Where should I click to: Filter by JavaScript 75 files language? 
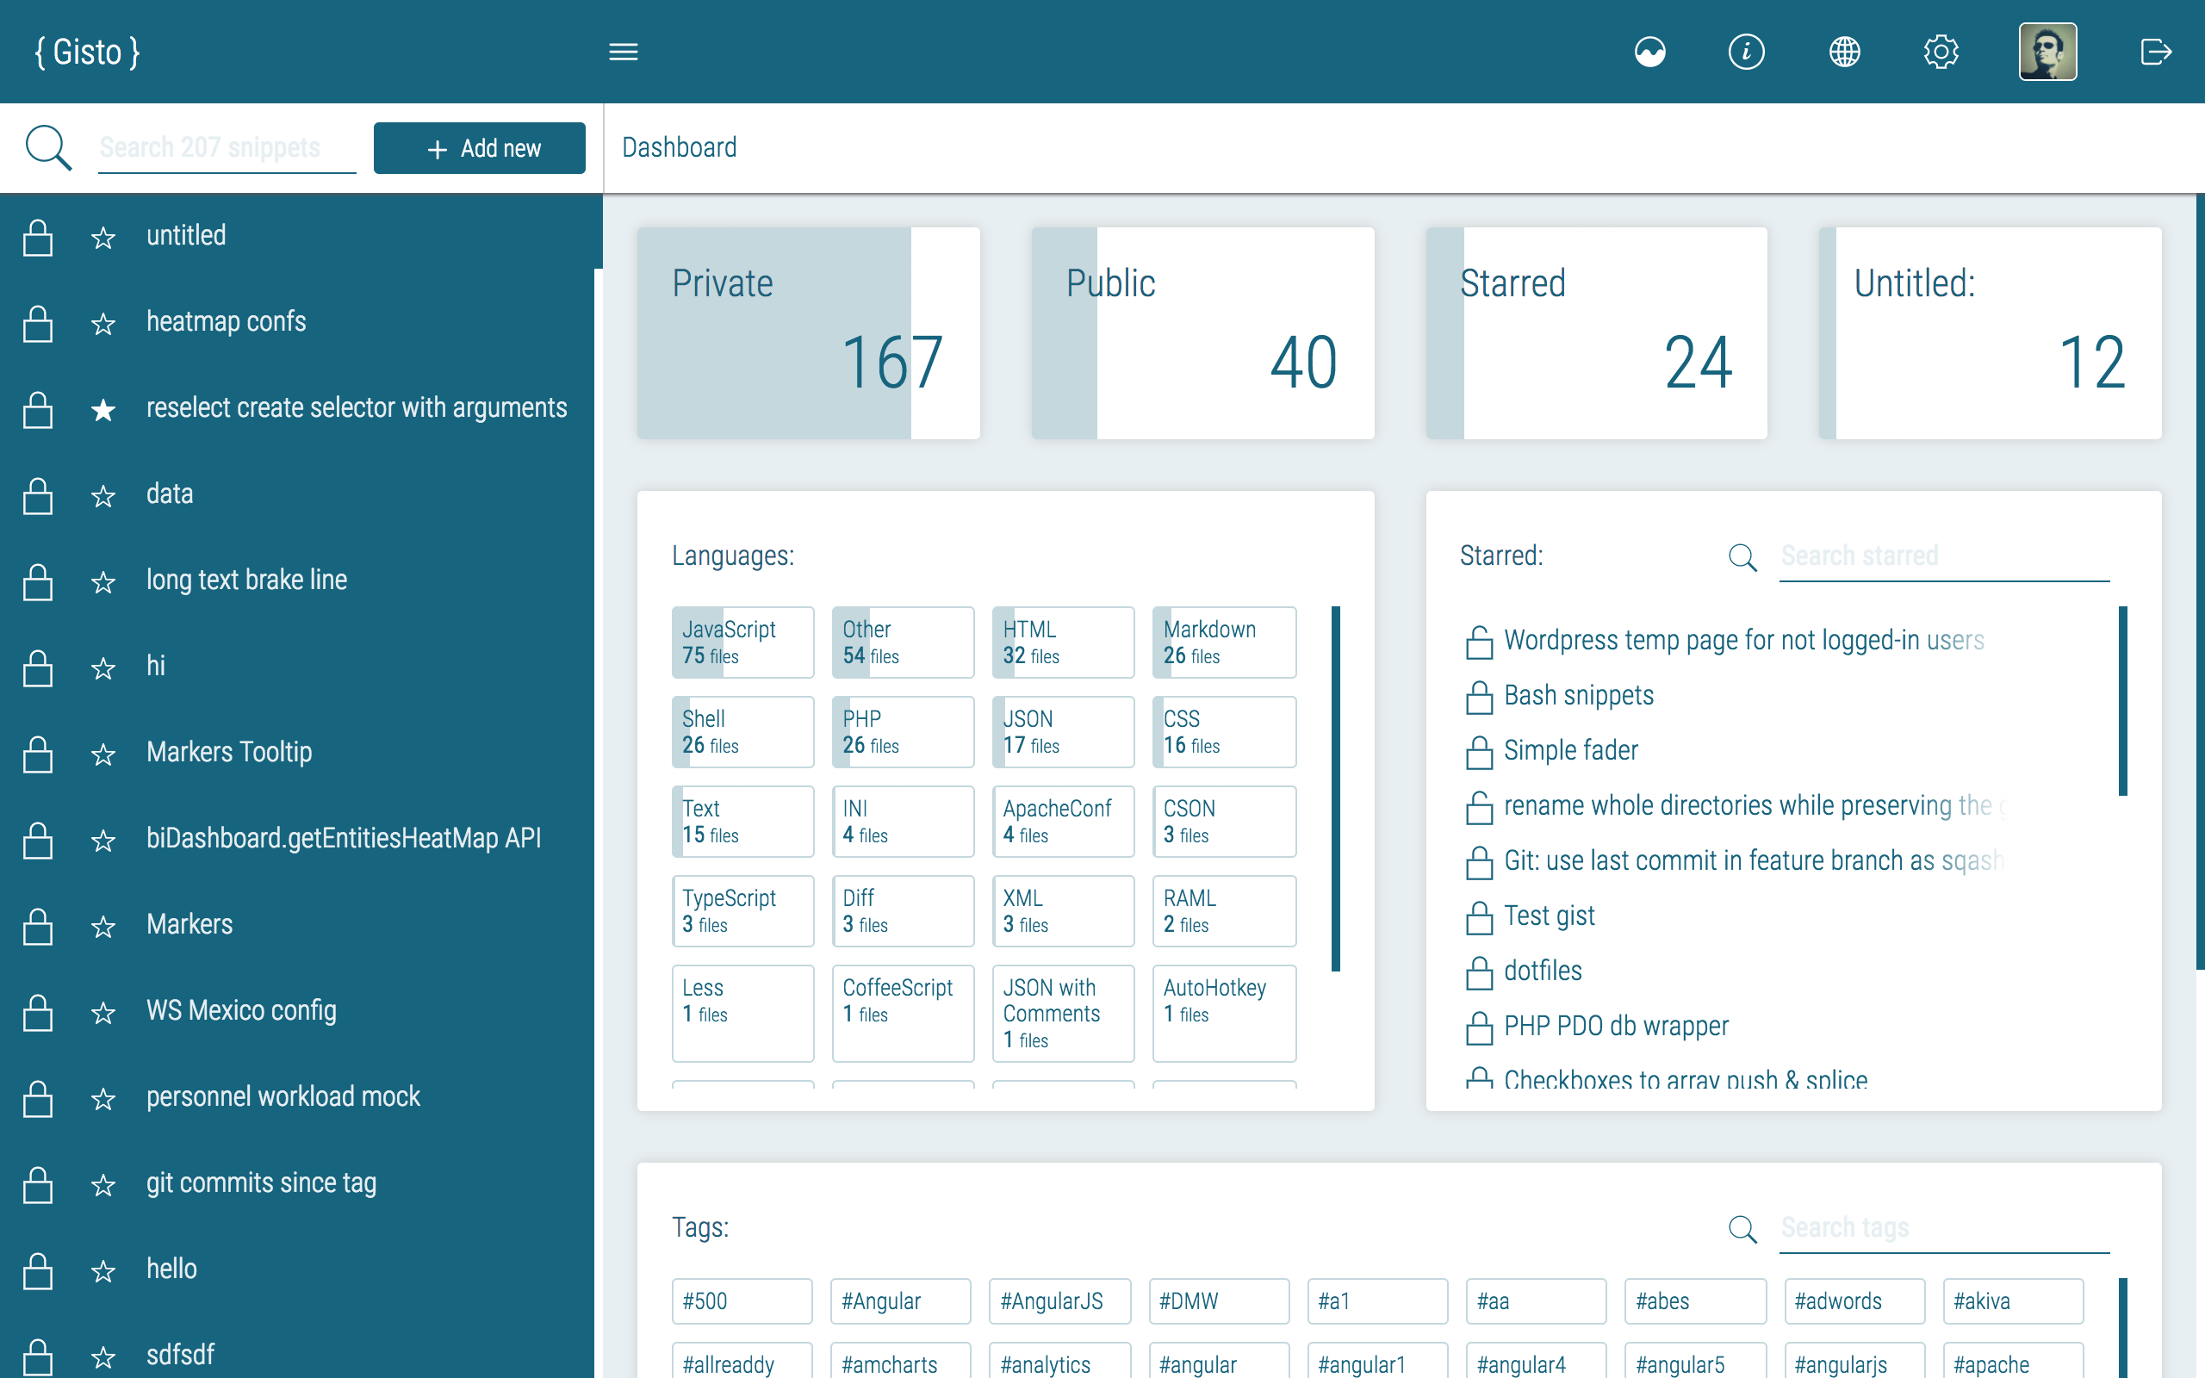tap(742, 642)
